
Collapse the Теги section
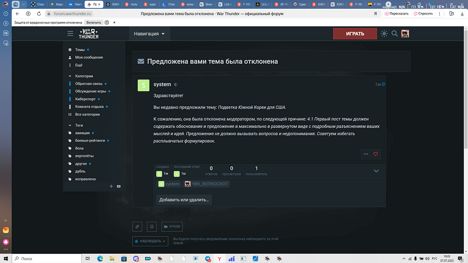(79, 125)
